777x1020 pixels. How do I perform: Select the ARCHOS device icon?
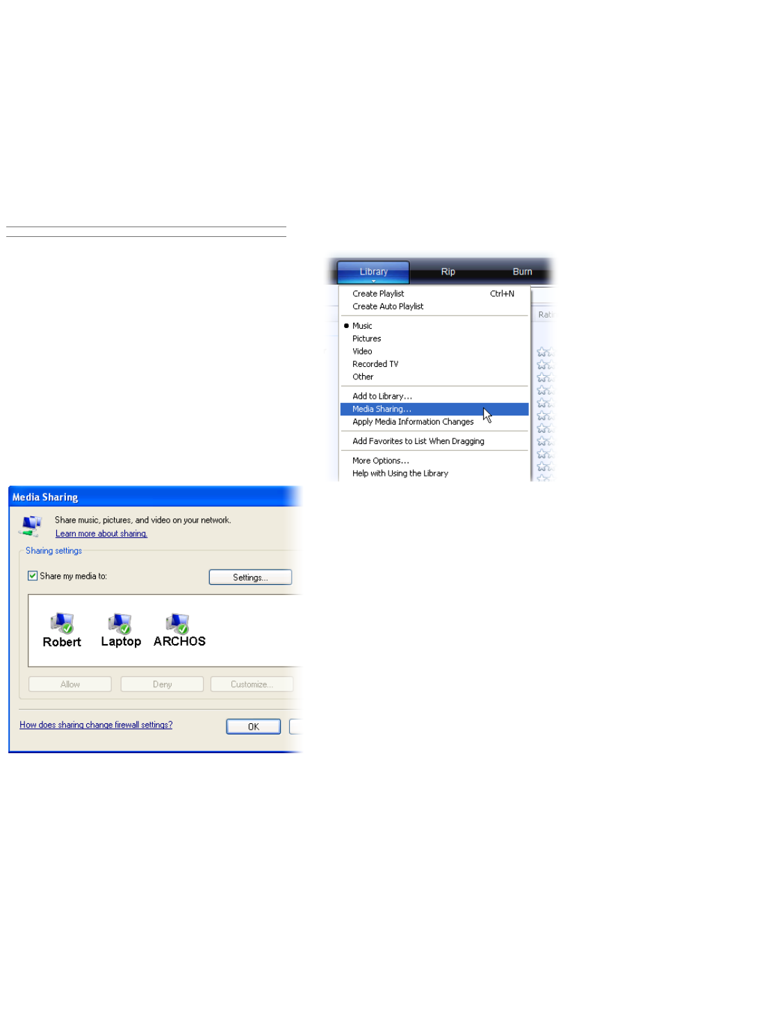coord(178,623)
